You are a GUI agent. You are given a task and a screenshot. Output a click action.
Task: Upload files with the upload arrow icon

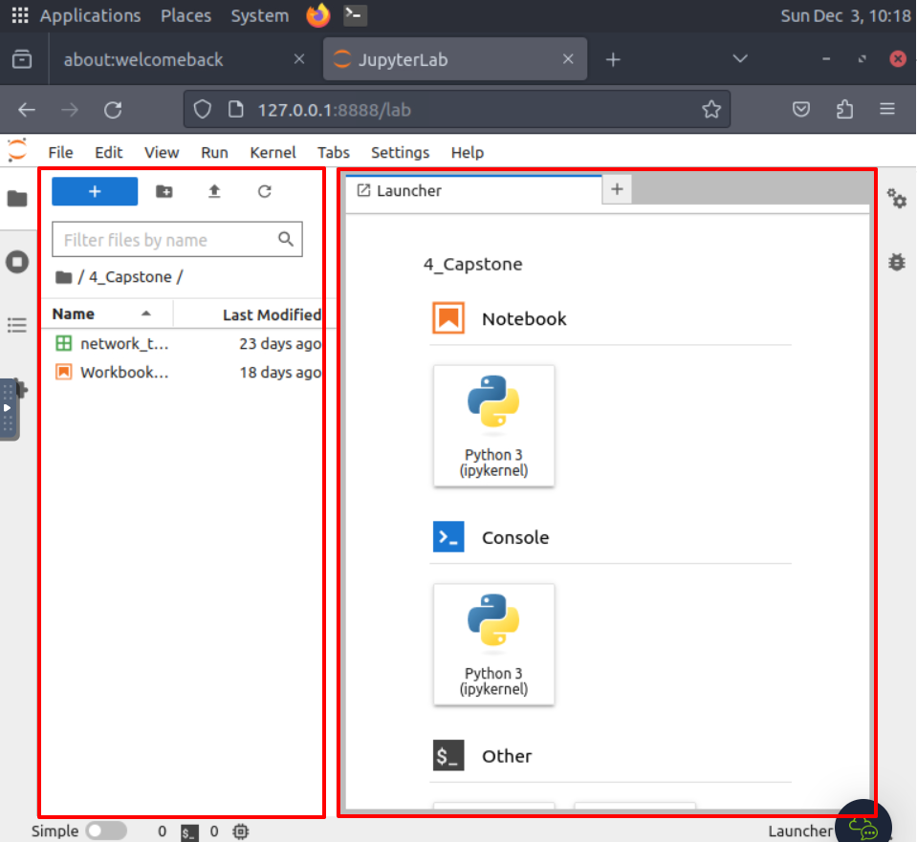(x=214, y=191)
